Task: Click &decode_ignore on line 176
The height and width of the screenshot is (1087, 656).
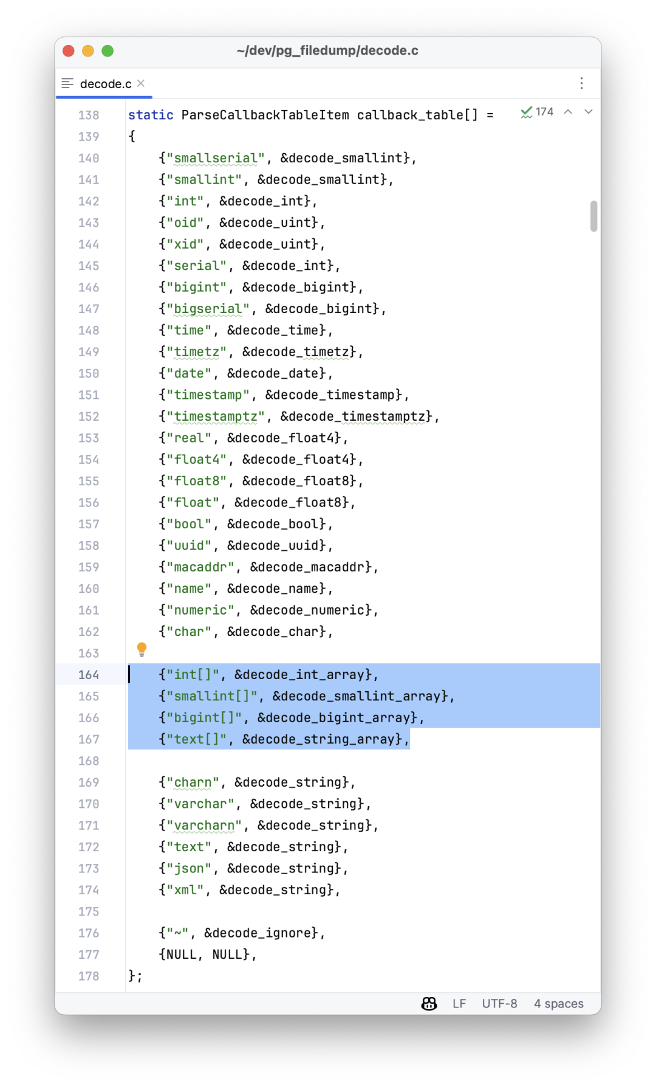Action: point(258,933)
